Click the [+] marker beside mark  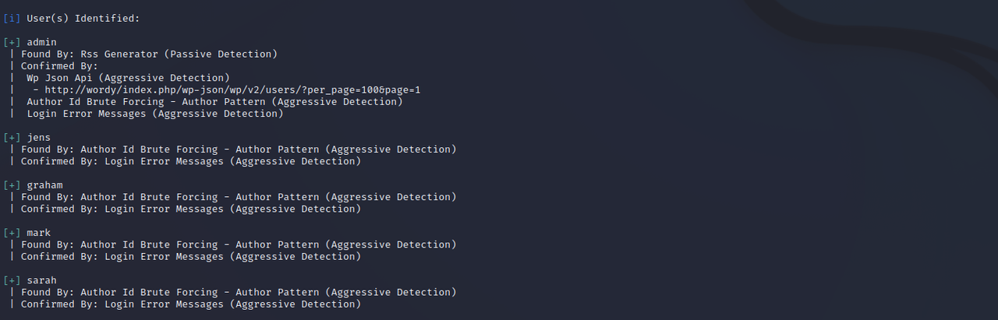click(12, 232)
